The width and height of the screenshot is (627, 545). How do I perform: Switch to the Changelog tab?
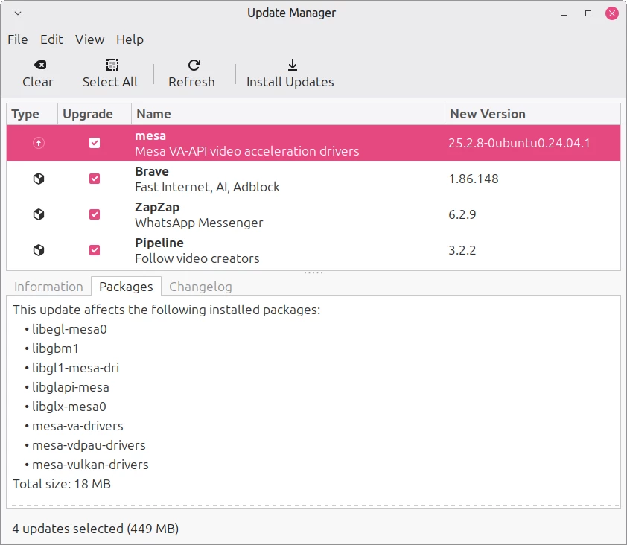point(200,287)
